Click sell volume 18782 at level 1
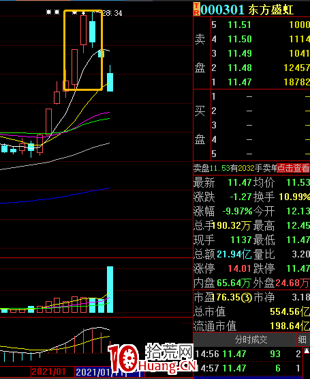 click(x=297, y=82)
